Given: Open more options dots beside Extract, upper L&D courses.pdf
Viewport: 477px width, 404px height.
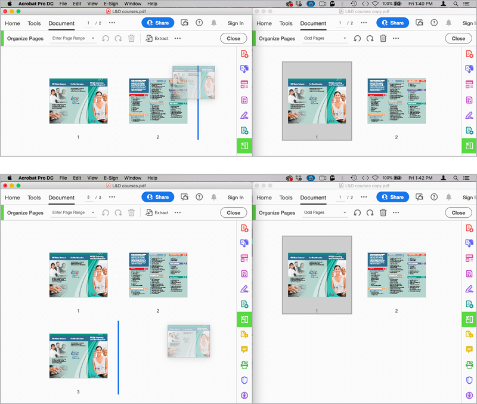Looking at the screenshot, I should tap(178, 38).
